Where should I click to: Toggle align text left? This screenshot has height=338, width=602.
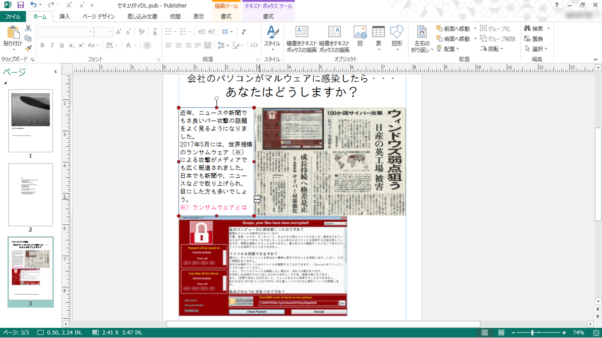[x=168, y=46]
